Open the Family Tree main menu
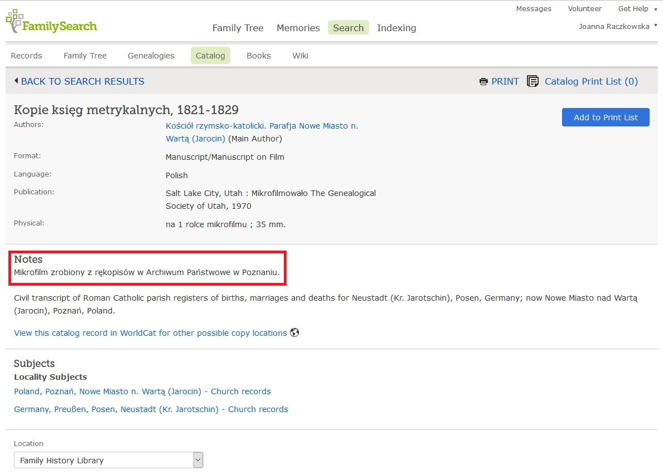 tap(238, 28)
